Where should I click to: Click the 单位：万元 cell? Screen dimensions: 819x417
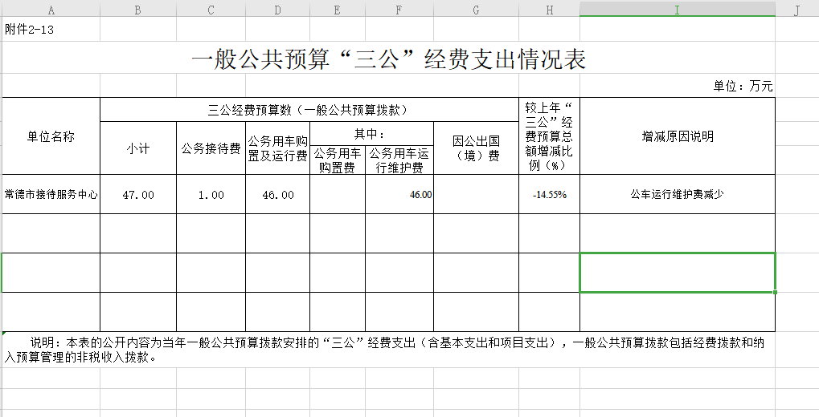click(x=743, y=87)
